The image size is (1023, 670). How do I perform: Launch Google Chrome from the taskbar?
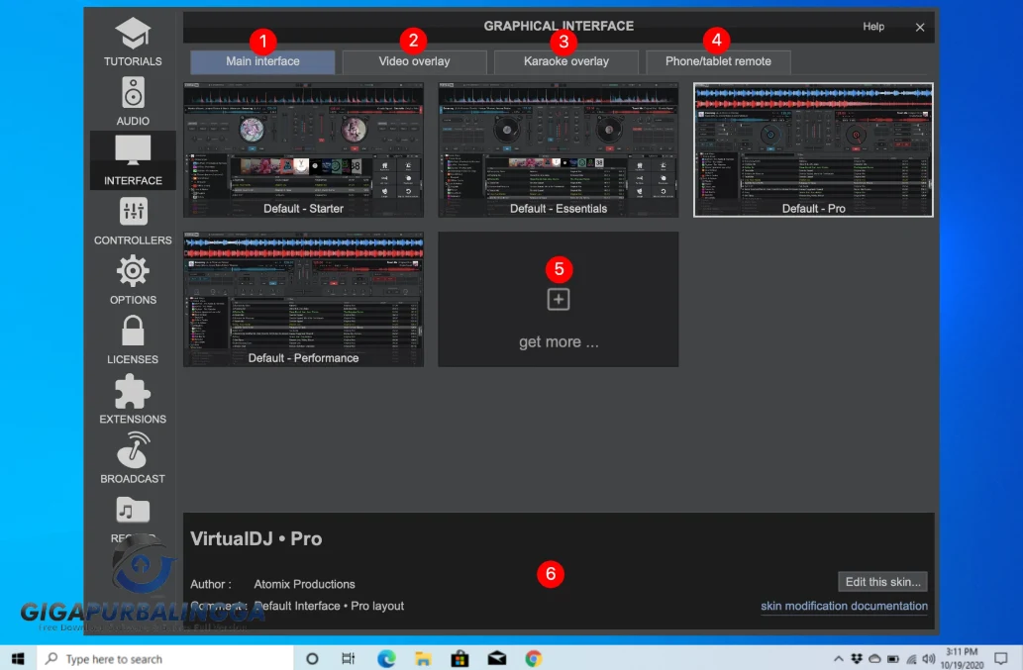click(x=533, y=658)
